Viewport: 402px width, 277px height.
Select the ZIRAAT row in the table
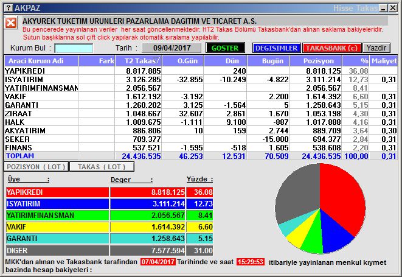coord(201,113)
